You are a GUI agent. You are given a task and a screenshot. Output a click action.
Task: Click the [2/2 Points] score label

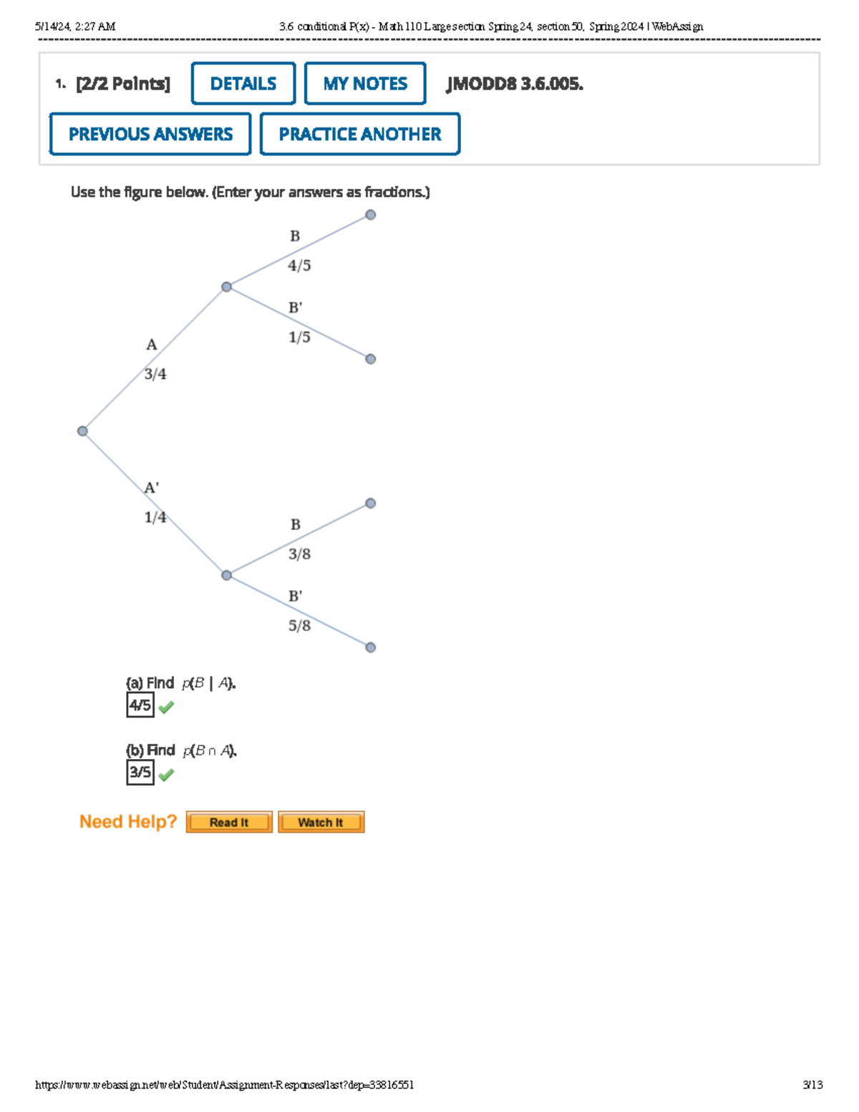coord(122,83)
